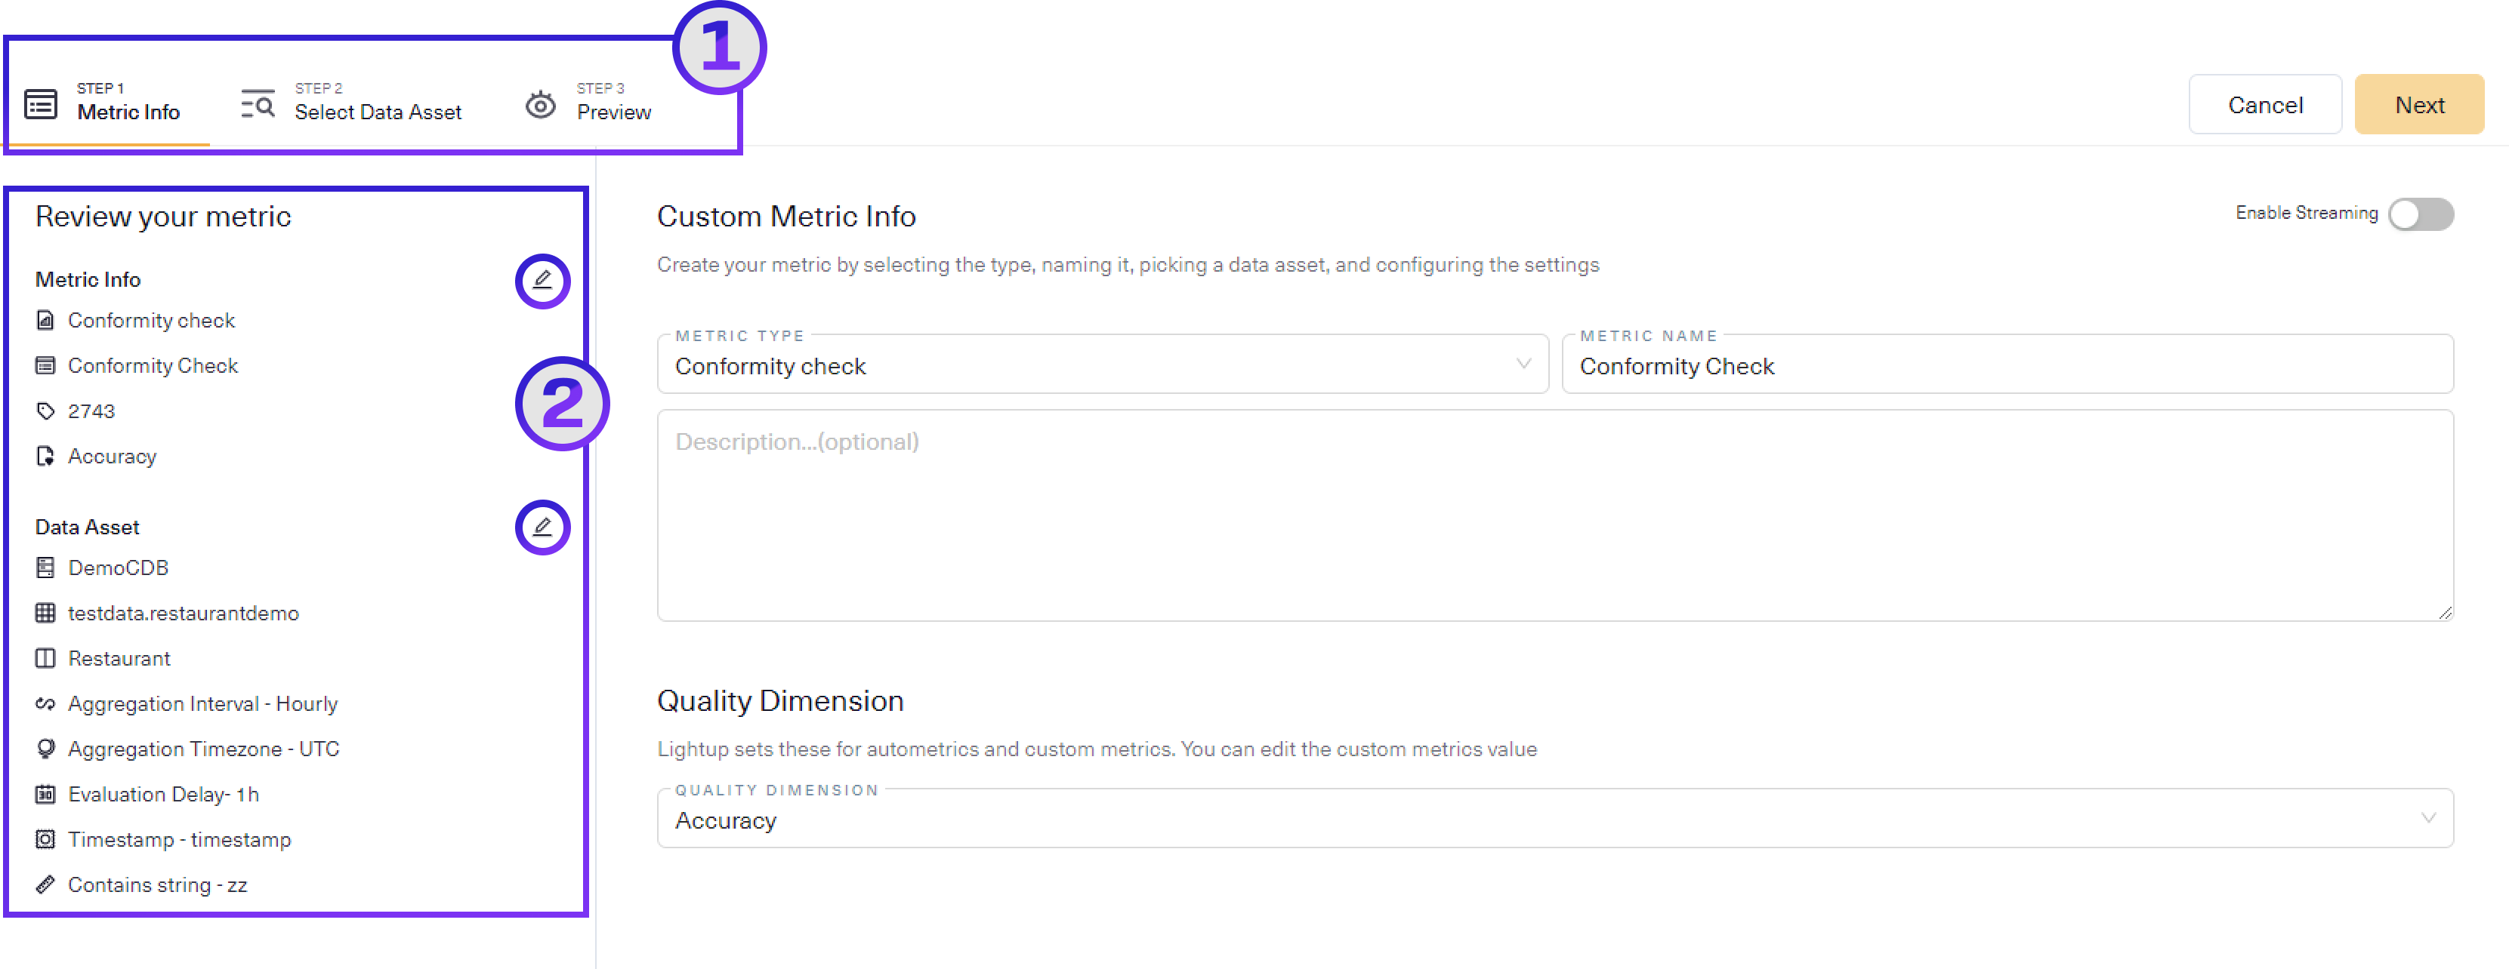Click the Aggregation Timezone globe icon
This screenshot has width=2509, height=969.
coord(45,748)
